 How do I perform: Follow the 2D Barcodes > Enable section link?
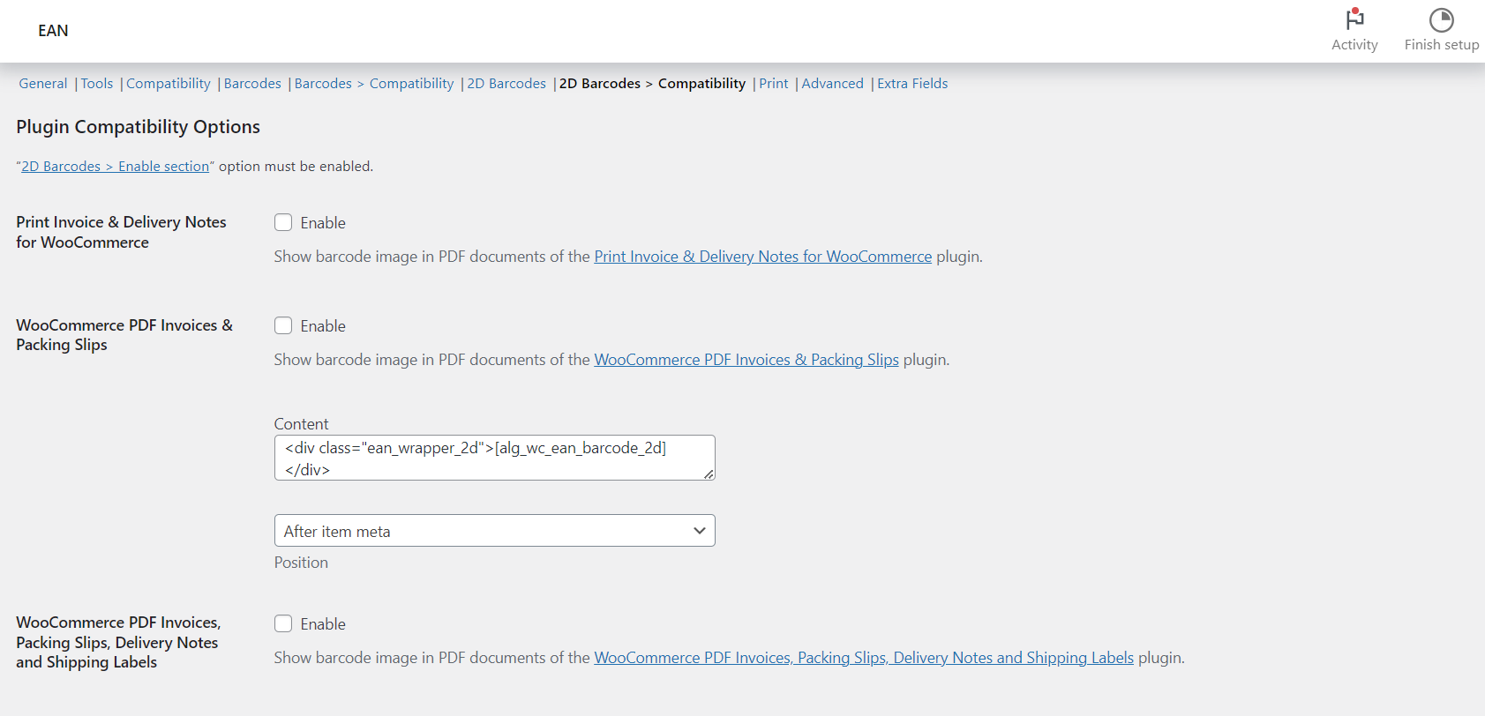click(x=114, y=166)
